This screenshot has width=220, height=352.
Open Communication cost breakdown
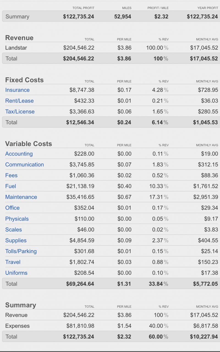[x=24, y=164]
